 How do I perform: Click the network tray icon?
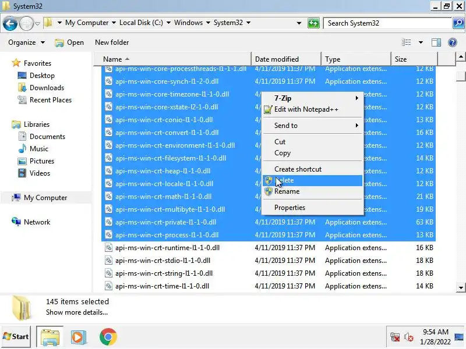pos(395,337)
